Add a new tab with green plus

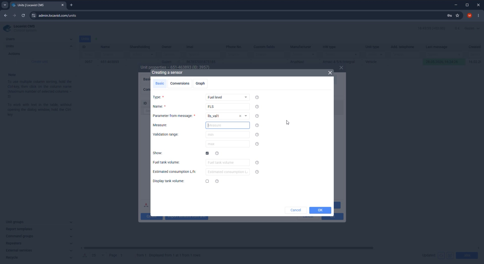point(96,39)
